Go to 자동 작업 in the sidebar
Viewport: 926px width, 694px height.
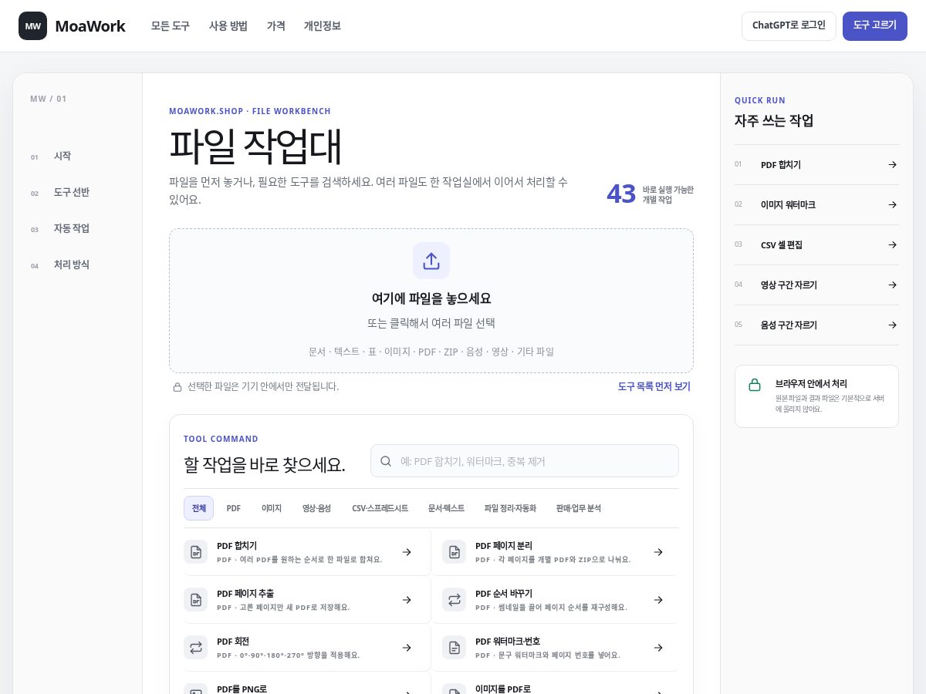click(72, 228)
